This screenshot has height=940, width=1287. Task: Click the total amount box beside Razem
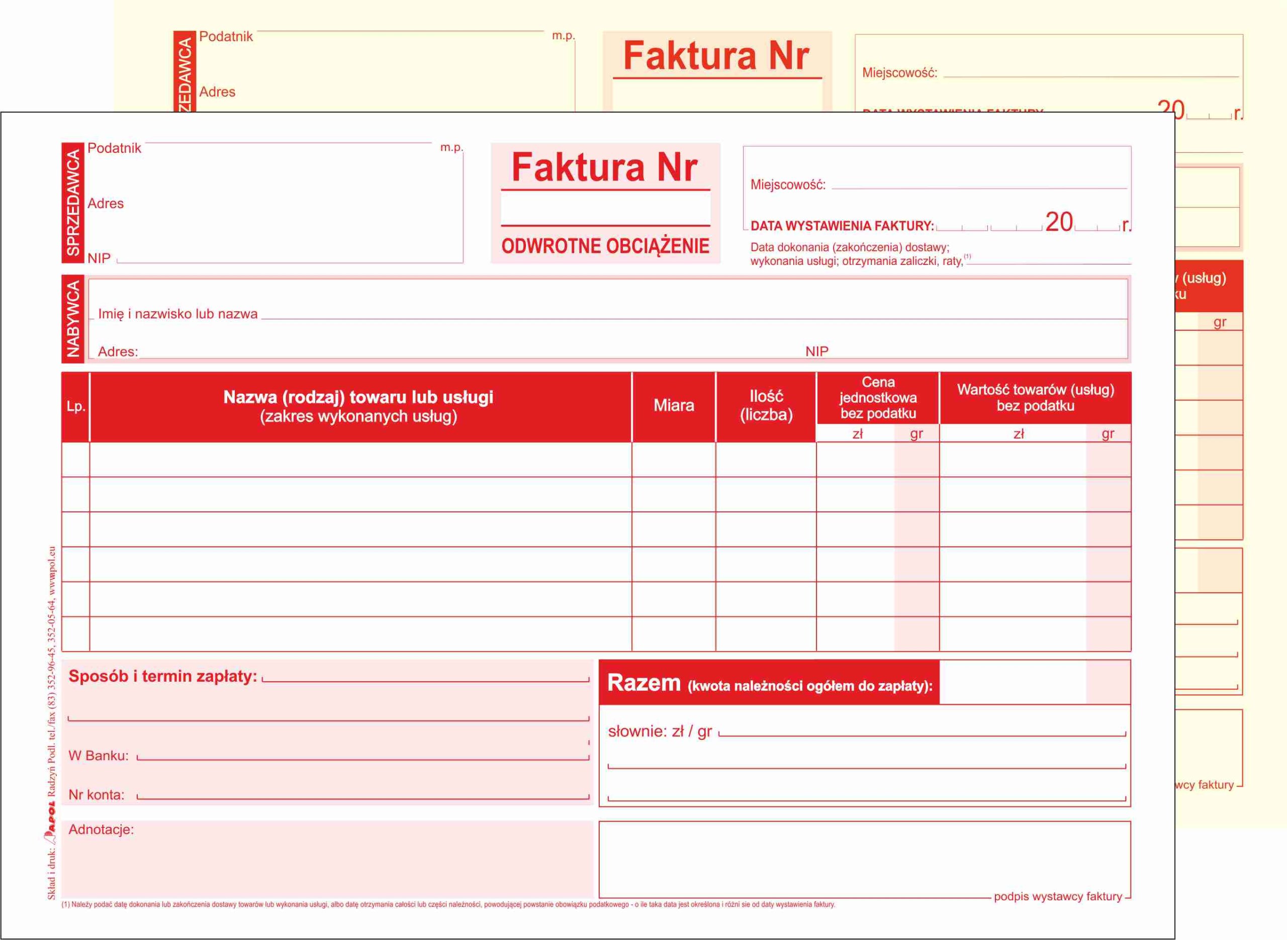(x=1035, y=682)
